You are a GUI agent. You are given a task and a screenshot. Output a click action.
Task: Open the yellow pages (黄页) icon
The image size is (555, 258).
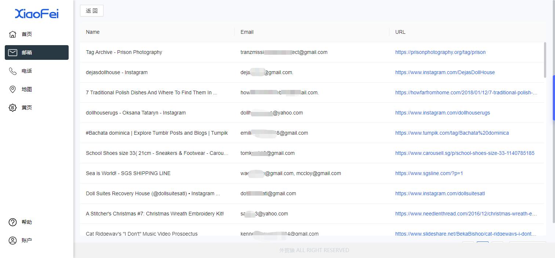(12, 108)
